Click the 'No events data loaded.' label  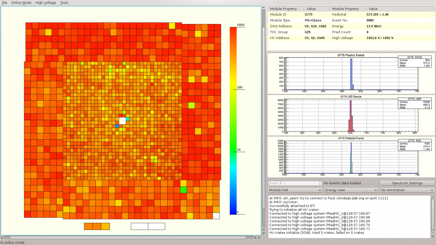[342, 183]
